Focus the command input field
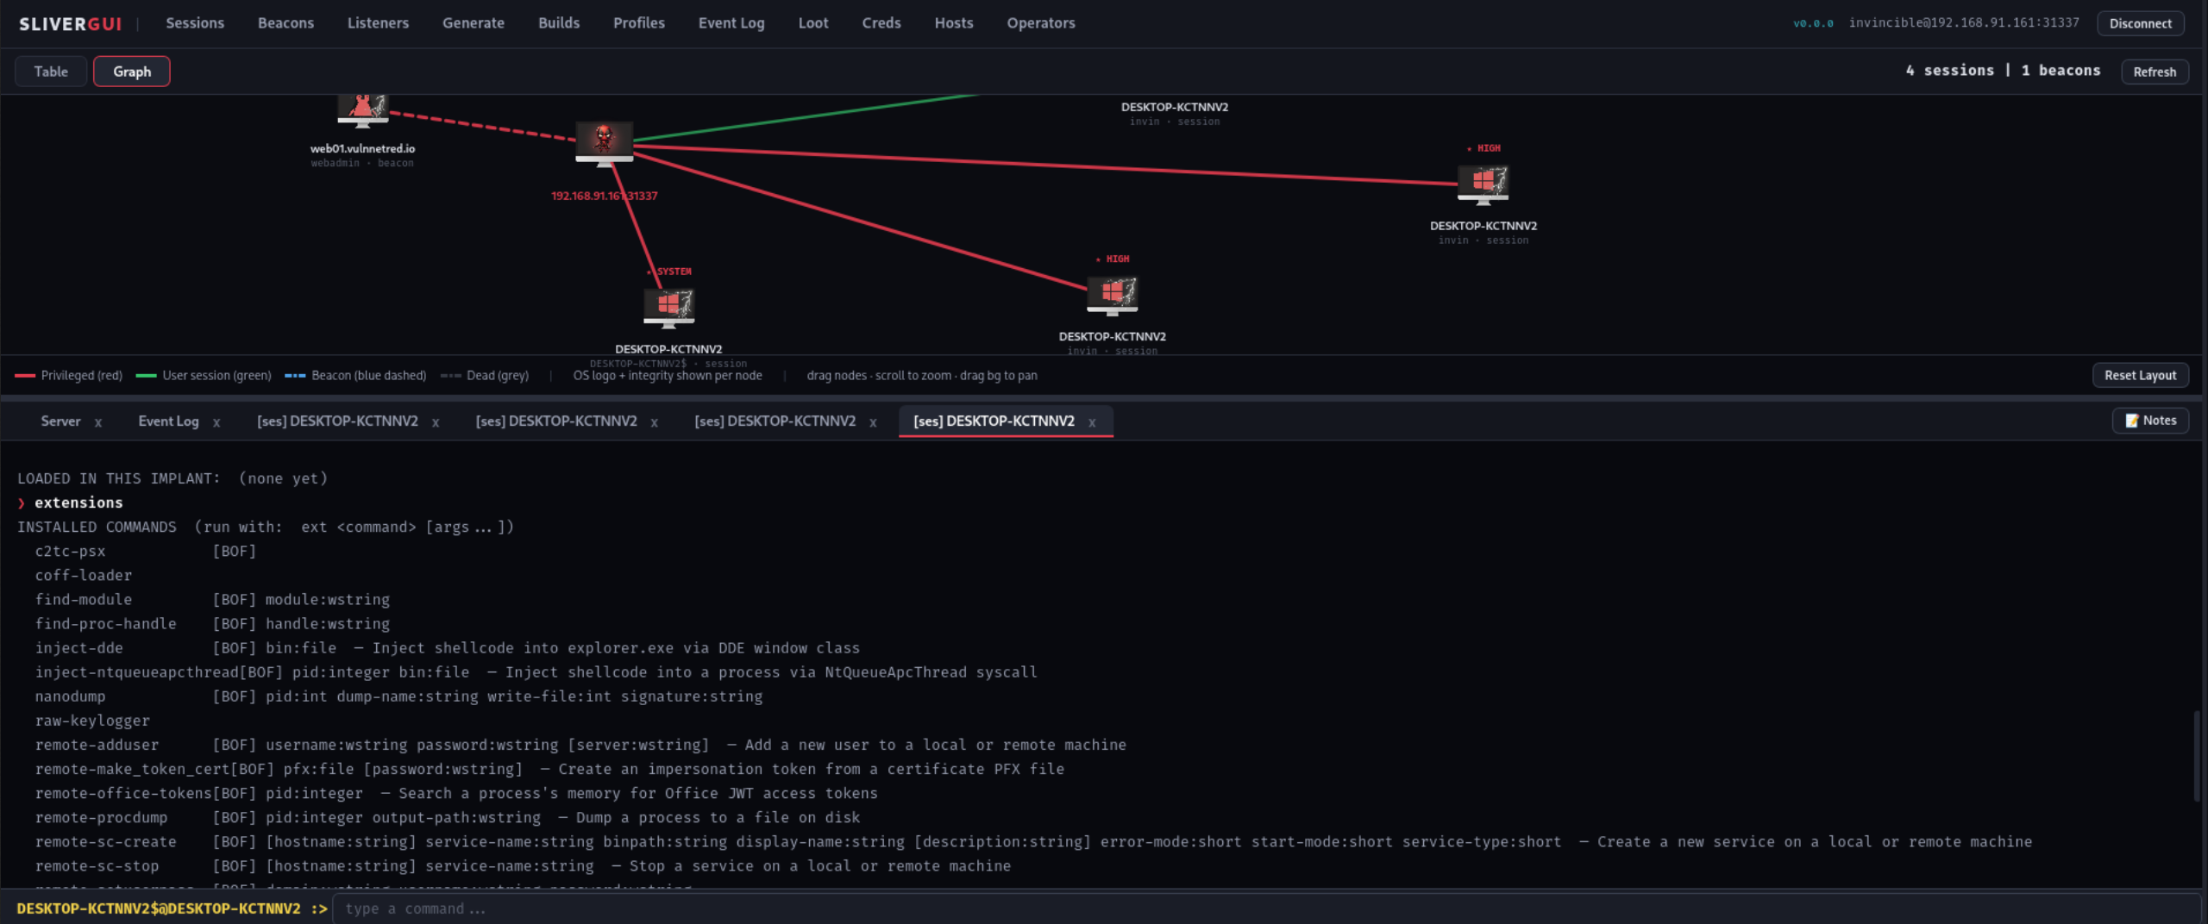This screenshot has width=2208, height=924. pyautogui.click(x=1264, y=908)
